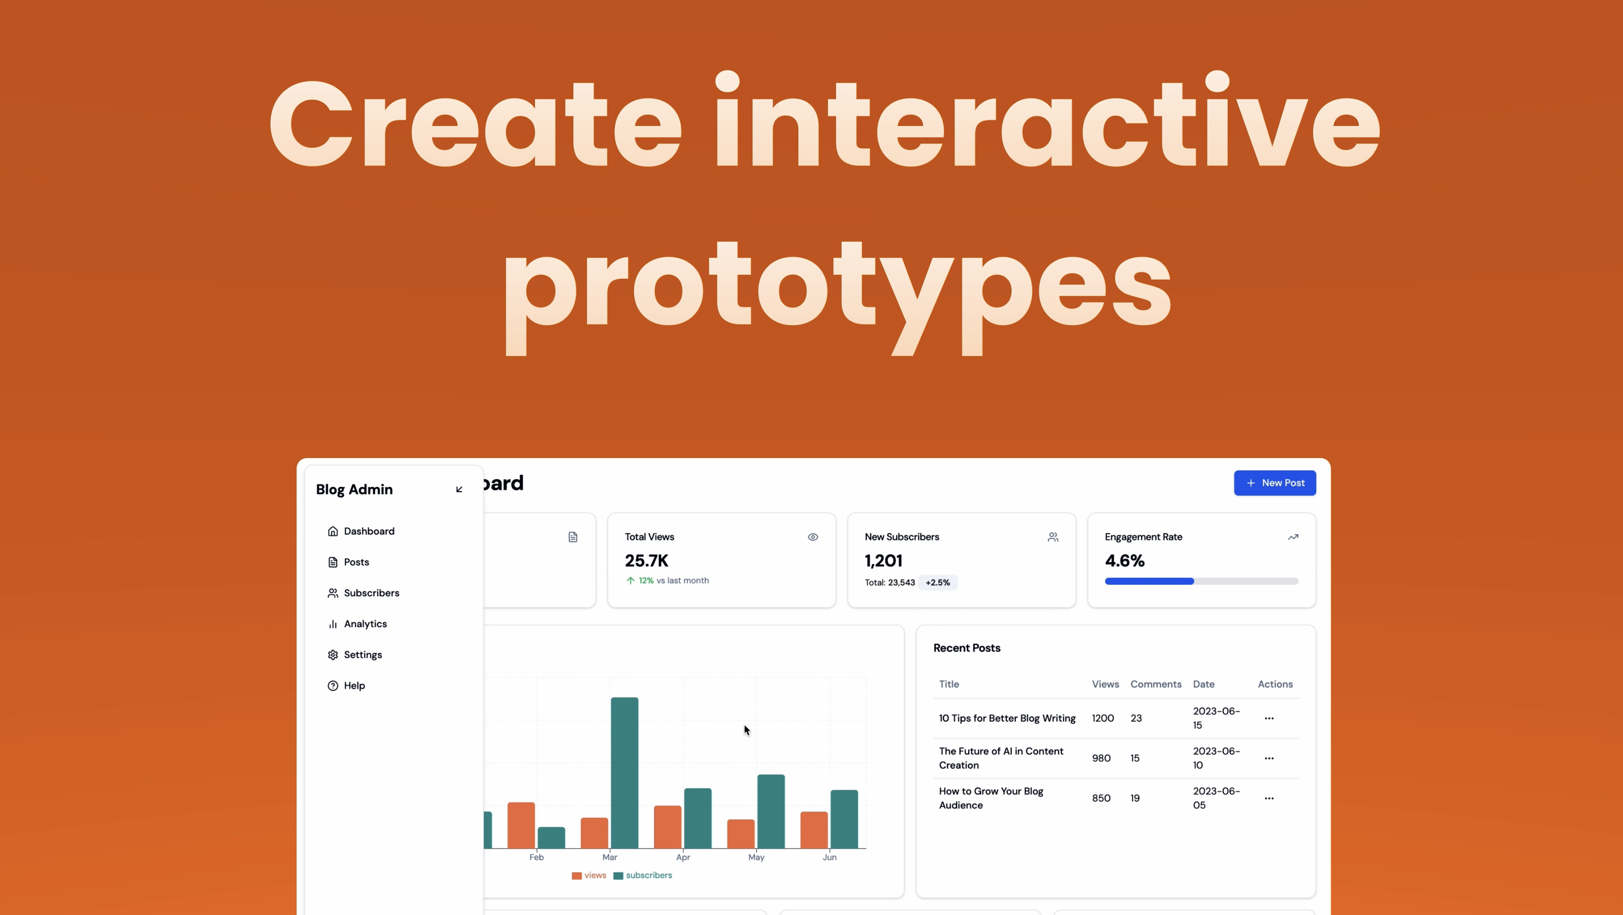
Task: Select the Dashboard menu item
Action: pos(369,531)
